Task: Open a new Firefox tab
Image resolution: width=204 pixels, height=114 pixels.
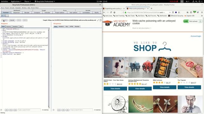Action: coord(151,9)
